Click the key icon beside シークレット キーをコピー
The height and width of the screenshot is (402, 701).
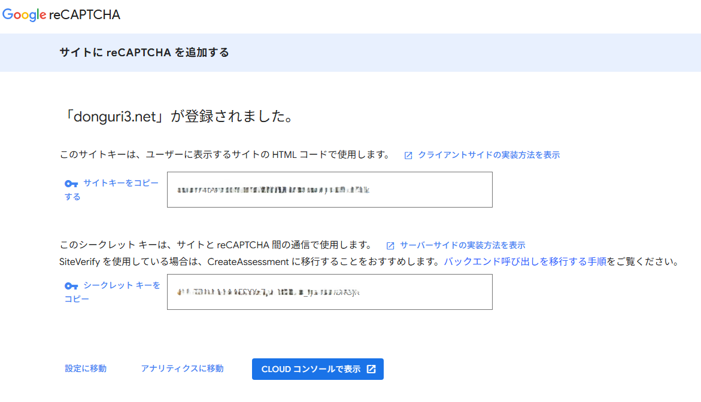(71, 286)
